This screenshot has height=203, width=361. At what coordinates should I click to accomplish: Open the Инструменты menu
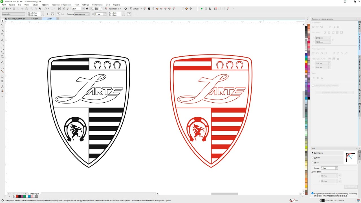point(97,5)
